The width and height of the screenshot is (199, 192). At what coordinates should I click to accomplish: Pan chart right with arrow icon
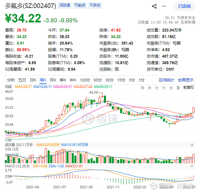point(171,88)
